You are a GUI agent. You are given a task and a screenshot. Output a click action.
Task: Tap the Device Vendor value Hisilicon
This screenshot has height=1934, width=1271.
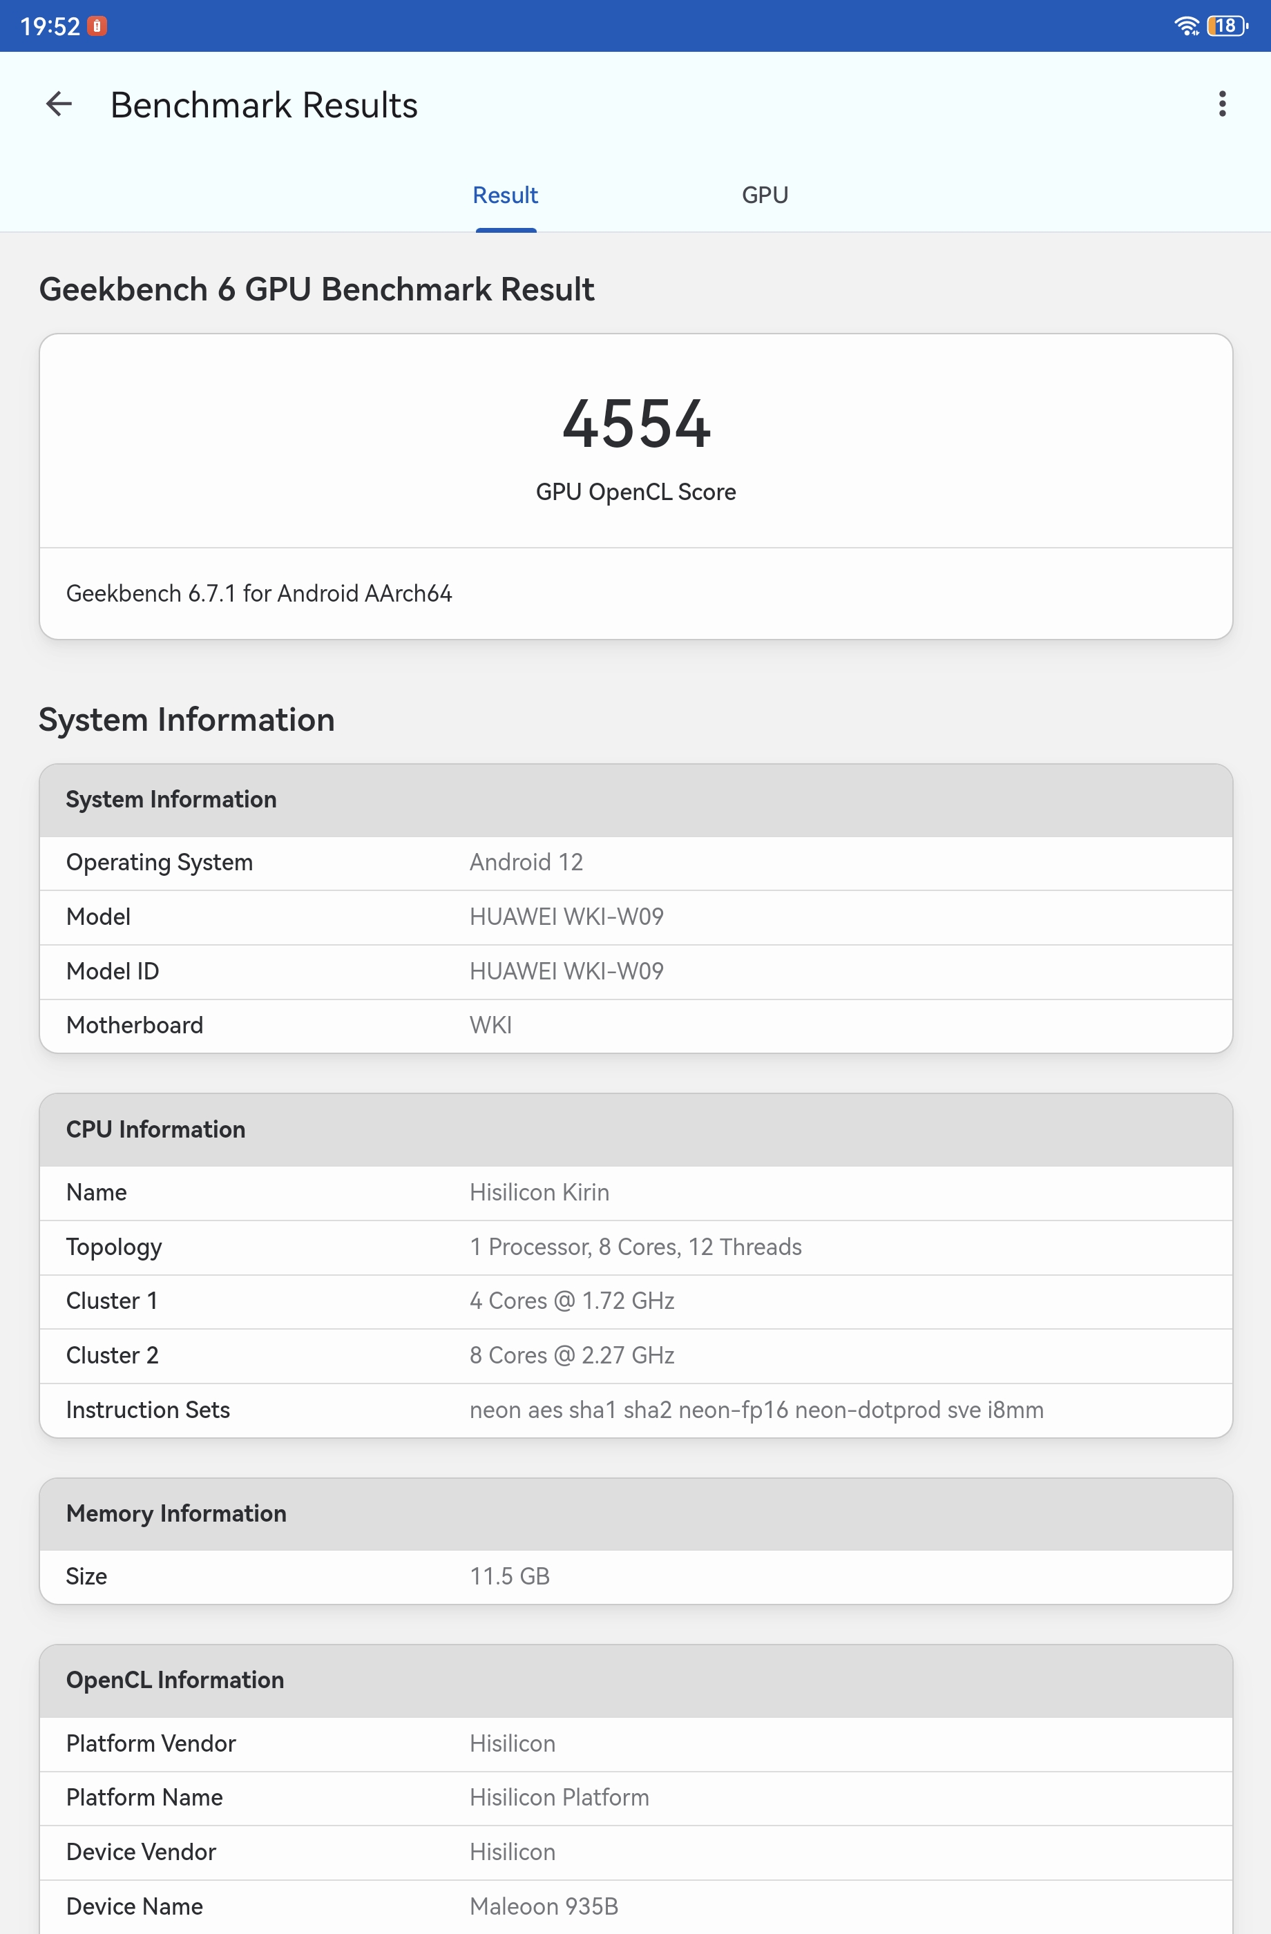512,1852
